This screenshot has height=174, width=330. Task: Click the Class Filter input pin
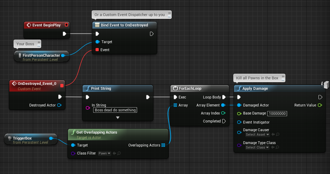pyautogui.click(x=73, y=153)
